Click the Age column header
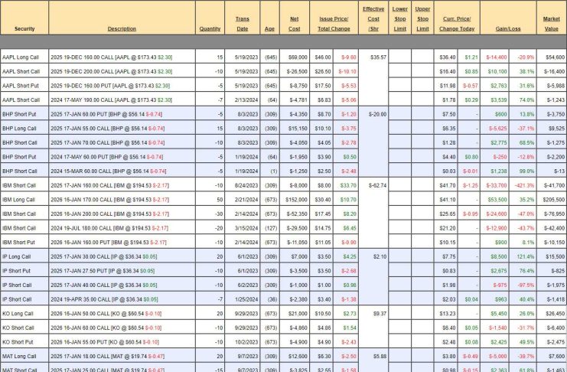 tap(270, 28)
